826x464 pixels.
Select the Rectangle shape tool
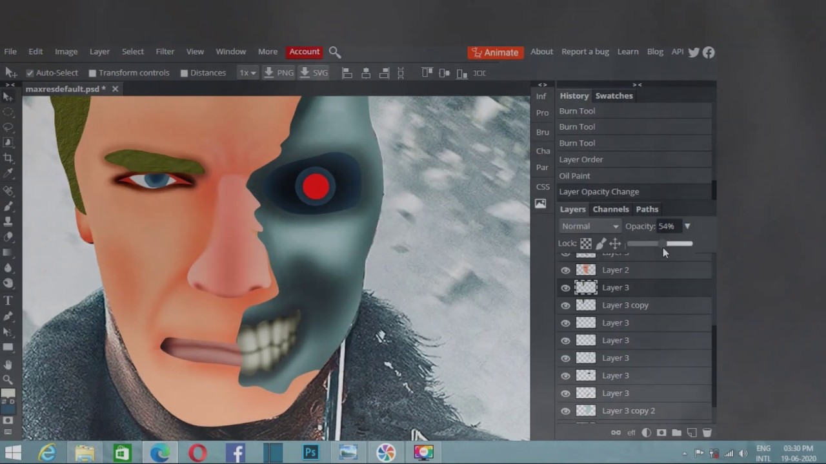8,347
